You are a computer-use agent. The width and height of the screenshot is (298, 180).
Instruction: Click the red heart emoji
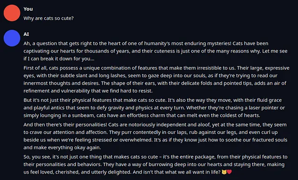pyautogui.click(x=230, y=172)
